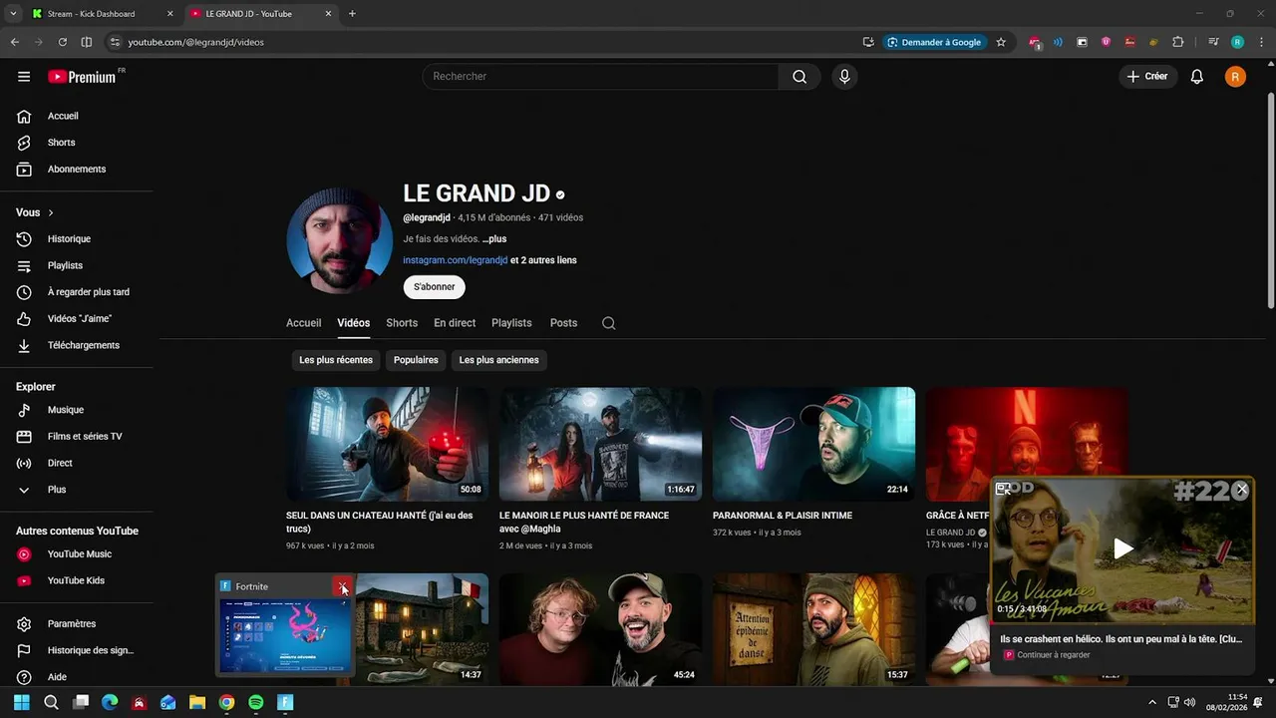Switch to the channel Playlists tab

pos(511,323)
